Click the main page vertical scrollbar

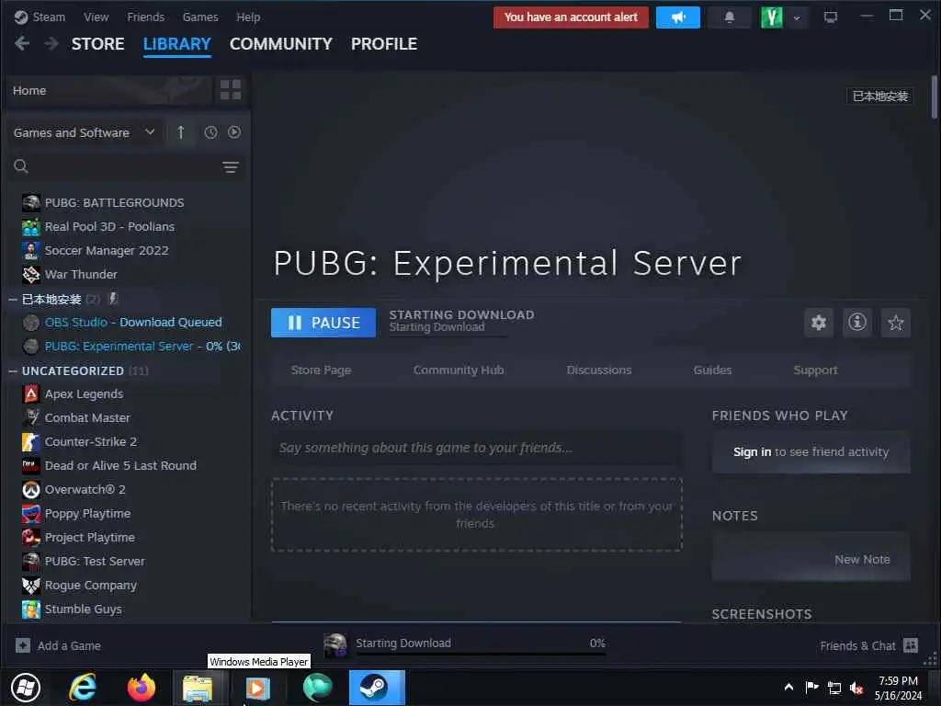pos(935,97)
